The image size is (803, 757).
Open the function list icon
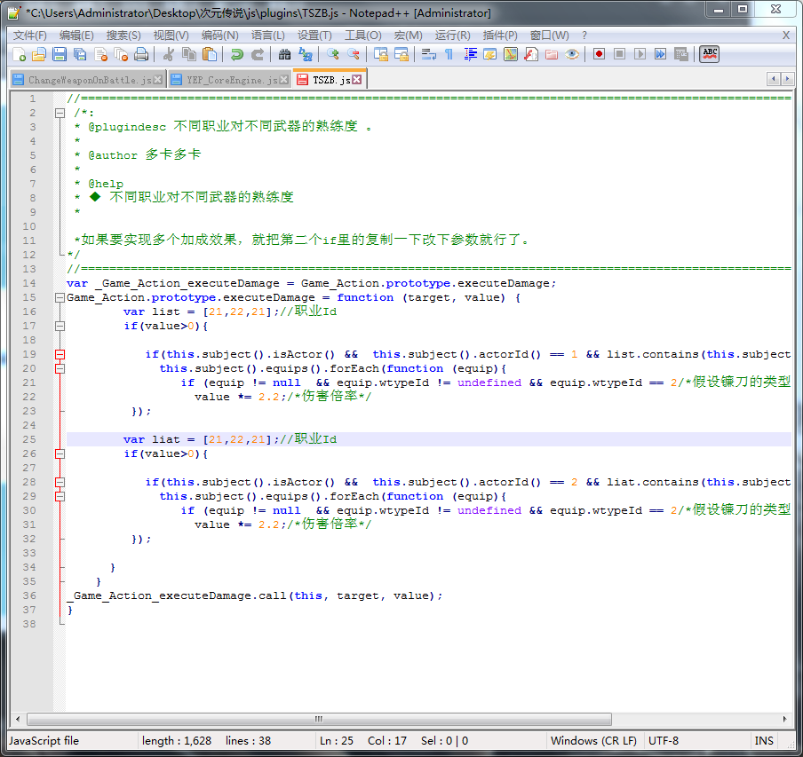(531, 54)
